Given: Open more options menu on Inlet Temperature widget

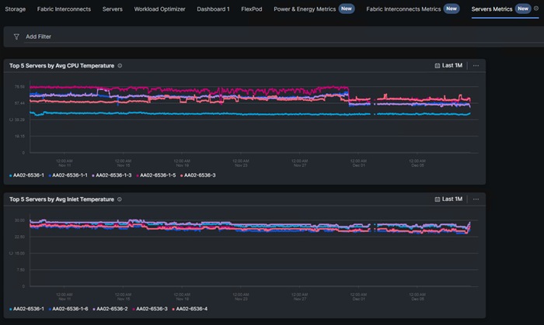Looking at the screenshot, I should 476,199.
